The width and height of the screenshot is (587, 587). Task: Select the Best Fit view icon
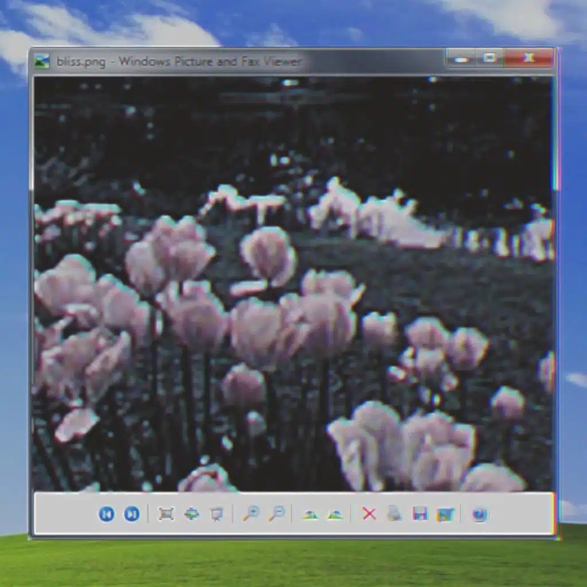coord(166,514)
